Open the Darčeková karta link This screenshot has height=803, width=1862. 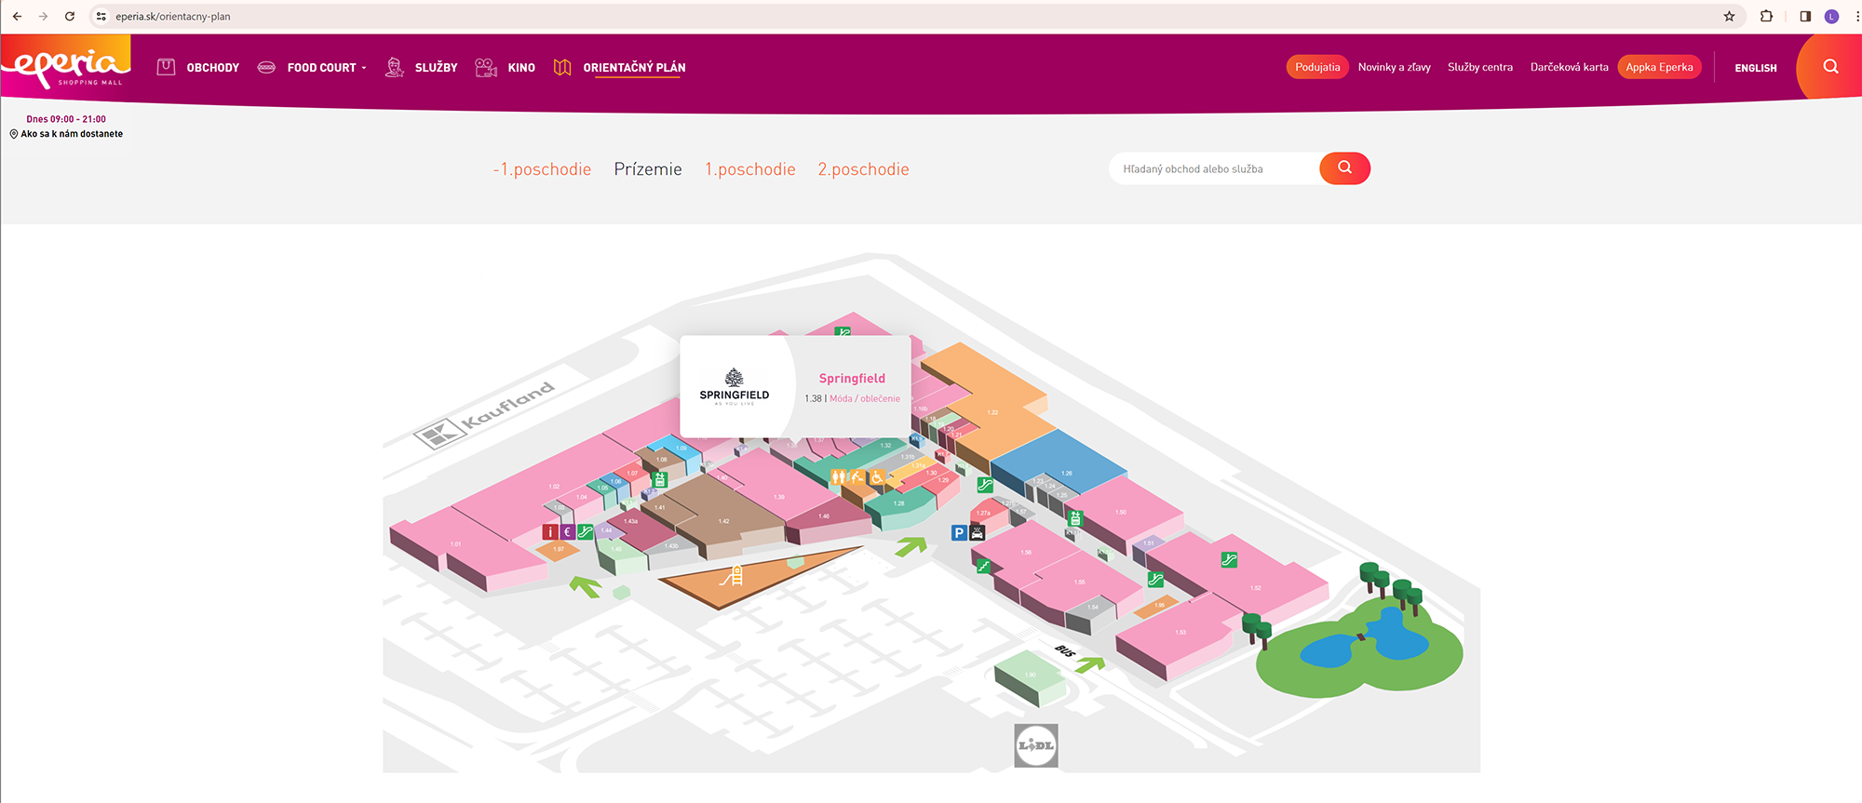pyautogui.click(x=1570, y=67)
